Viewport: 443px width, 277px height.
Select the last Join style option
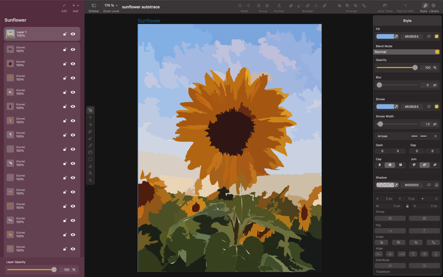(x=435, y=165)
